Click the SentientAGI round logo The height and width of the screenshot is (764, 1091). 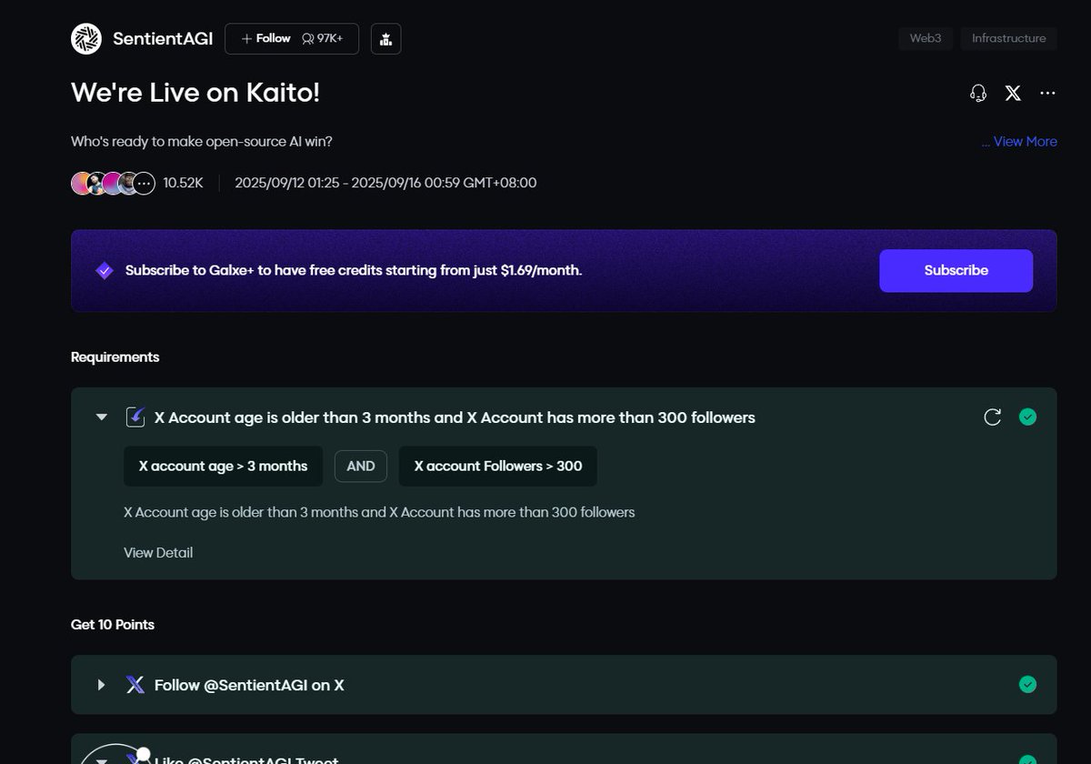86,39
